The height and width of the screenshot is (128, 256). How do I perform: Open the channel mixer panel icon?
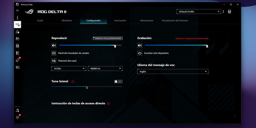[54, 53]
